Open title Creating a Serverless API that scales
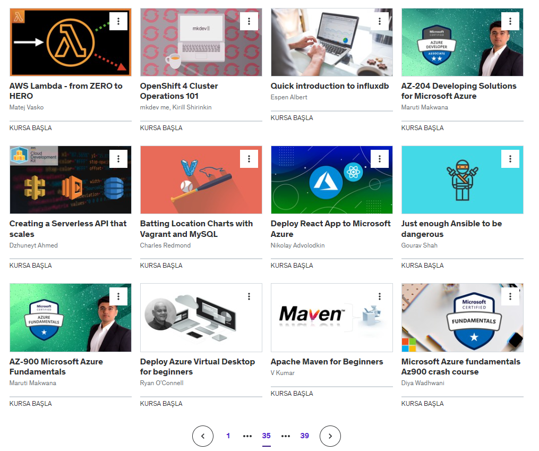 click(68, 228)
